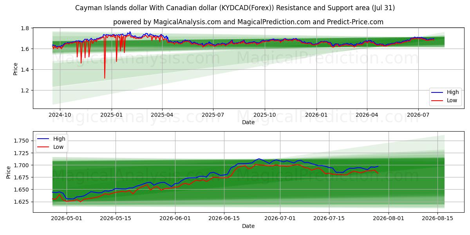This screenshot has height=235, width=470.
Task: Click the '2026-05-01' date tick on bottom chart
Action: 67,219
